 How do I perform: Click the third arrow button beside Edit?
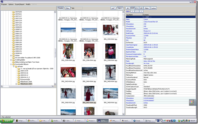tap(141, 12)
